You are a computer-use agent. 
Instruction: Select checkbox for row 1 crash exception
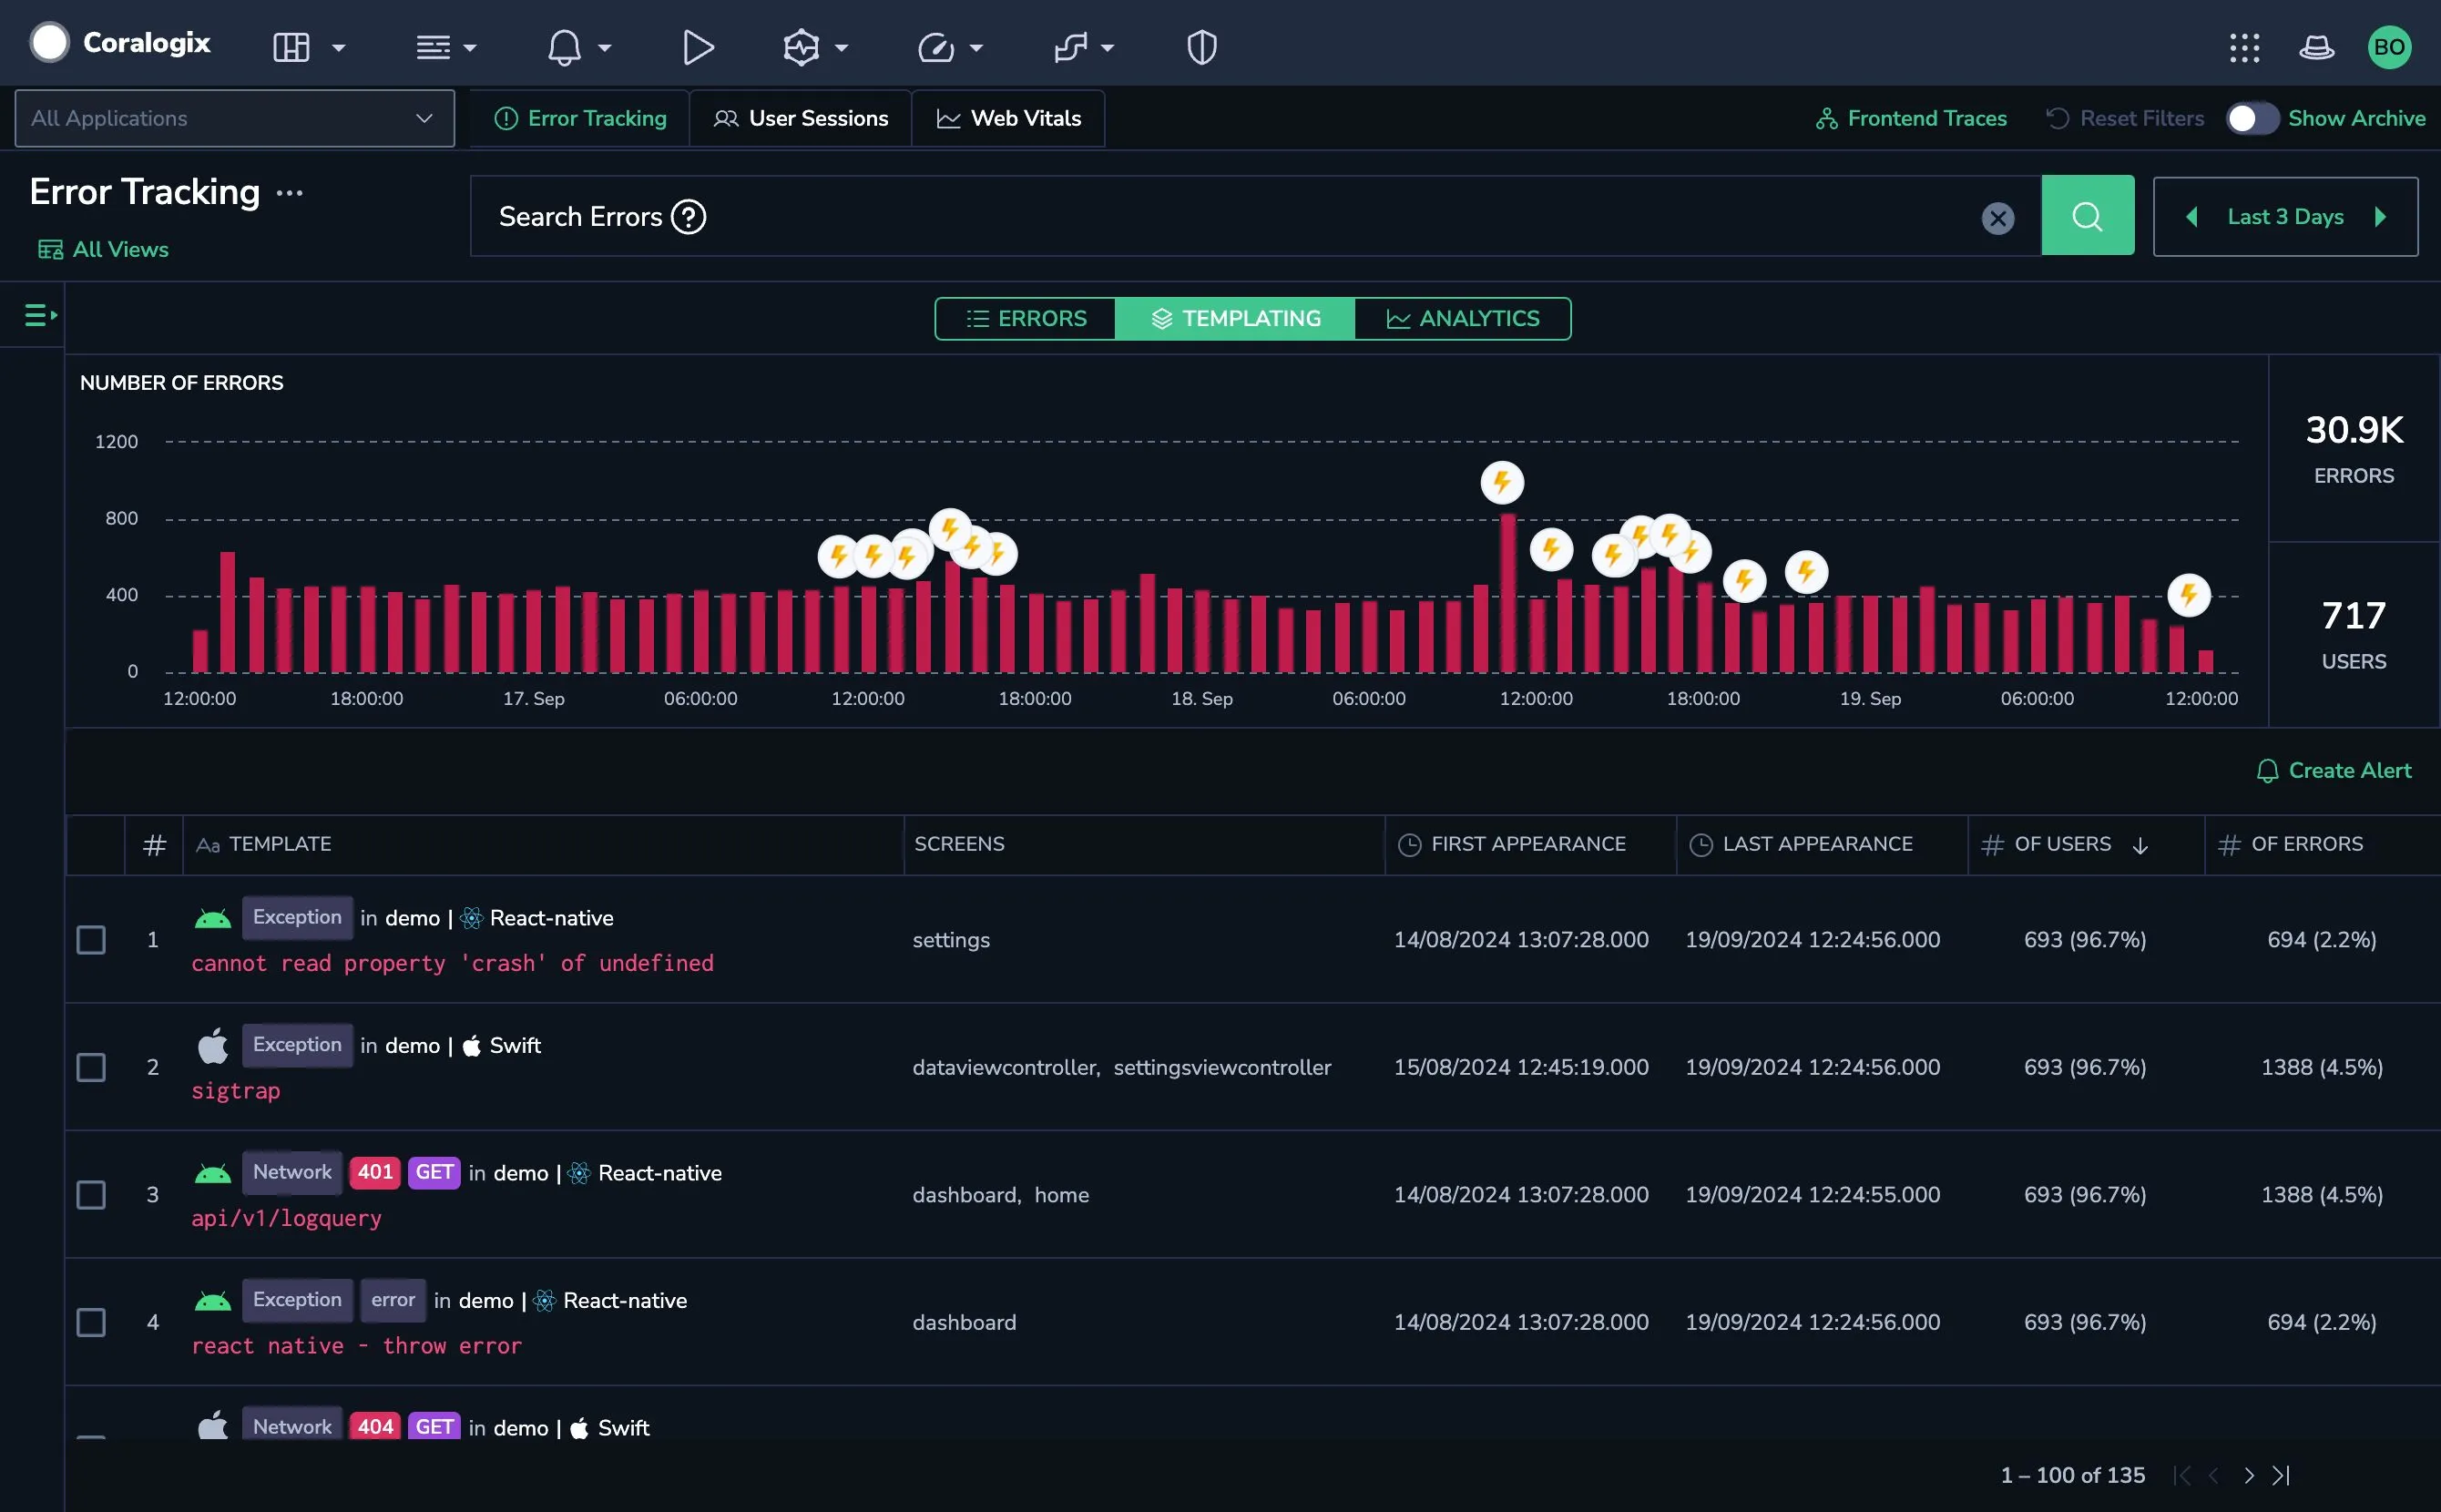91,940
